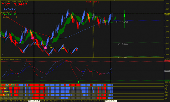The image size is (170, 102).
Task: Click the green -0.0004 level tag on Tri axis
Action: pos(167,80)
